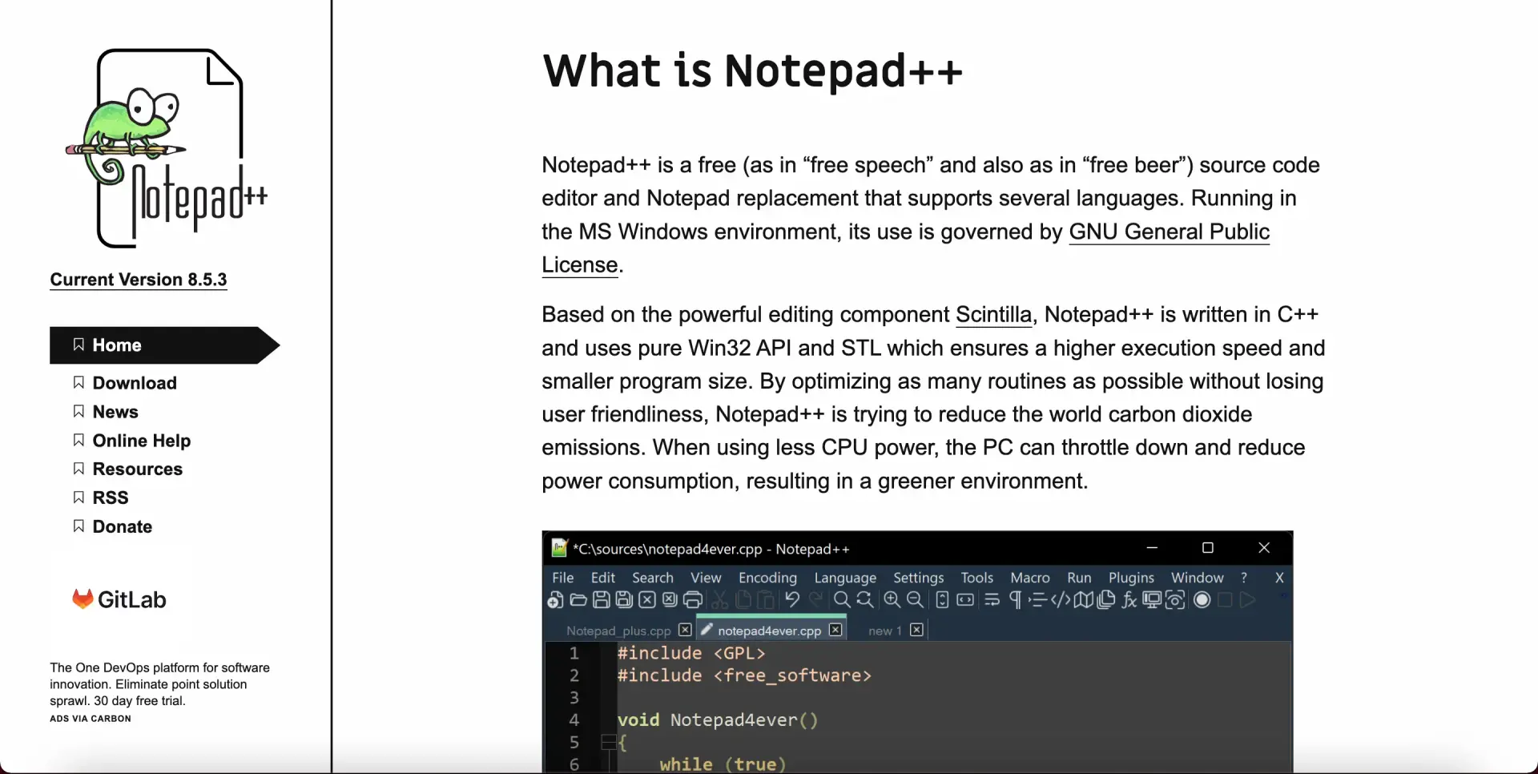Open the Settings menu

(x=919, y=578)
